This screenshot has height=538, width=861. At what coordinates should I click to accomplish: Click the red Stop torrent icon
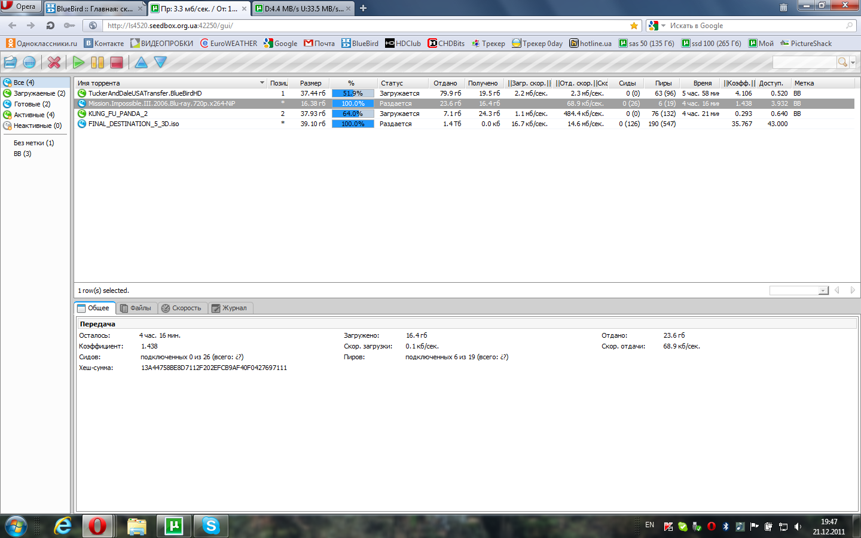click(x=117, y=62)
